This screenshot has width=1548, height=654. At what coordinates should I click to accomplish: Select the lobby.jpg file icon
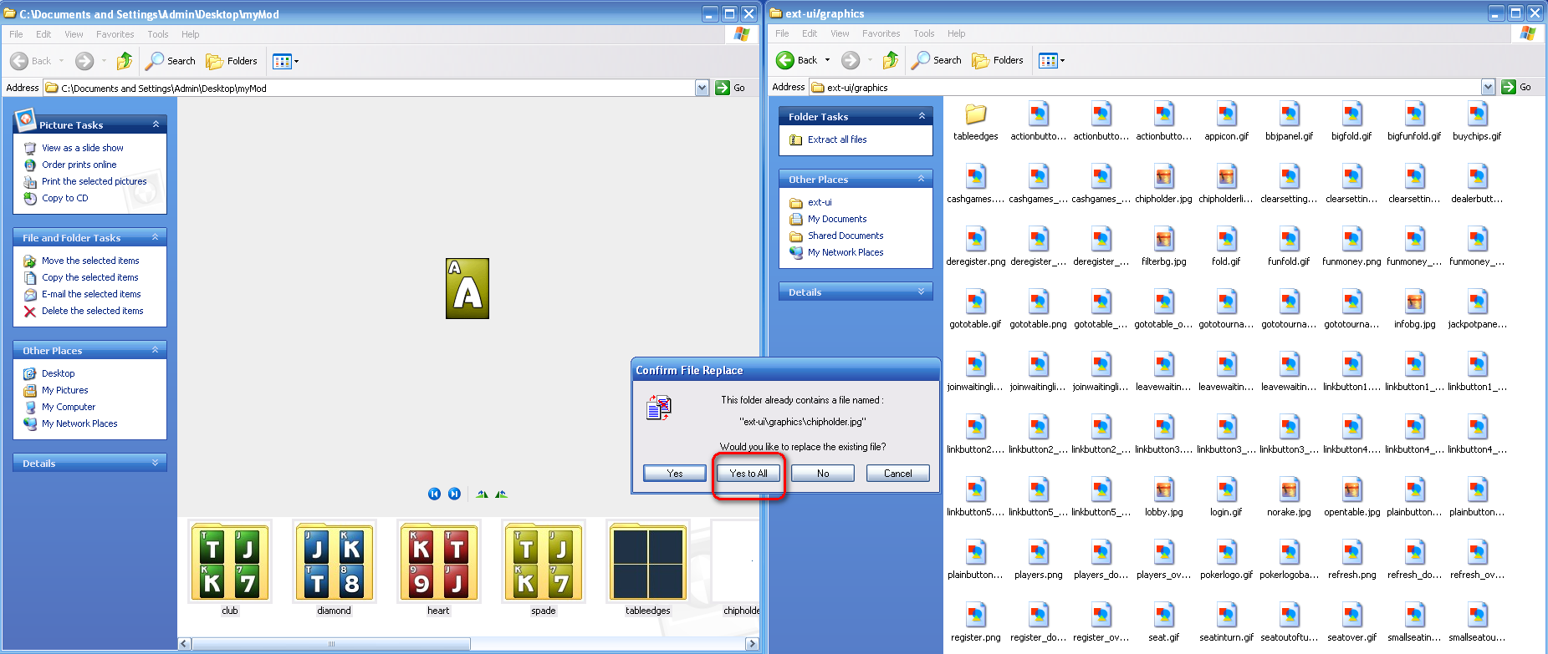(1163, 490)
